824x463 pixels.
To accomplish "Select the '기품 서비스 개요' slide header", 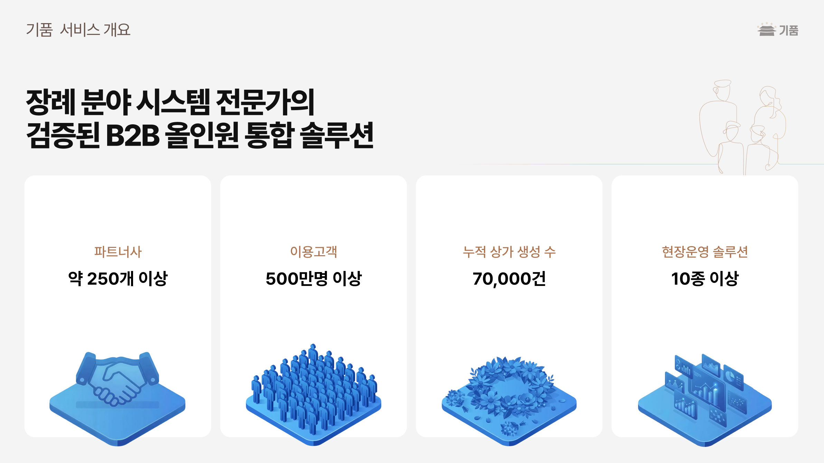I will 78,30.
